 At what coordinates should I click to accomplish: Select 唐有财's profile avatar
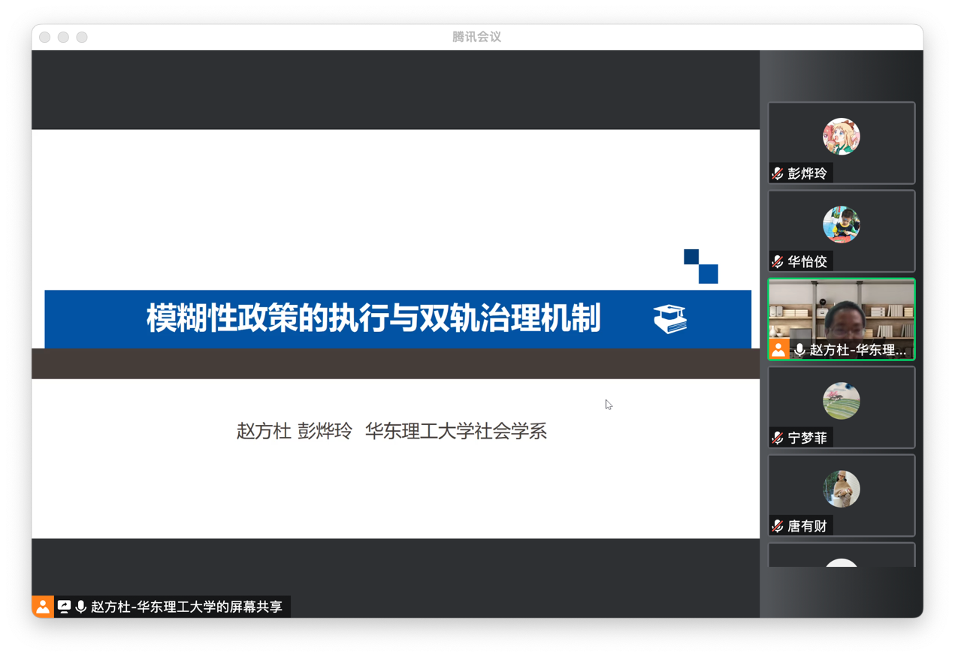click(x=841, y=489)
